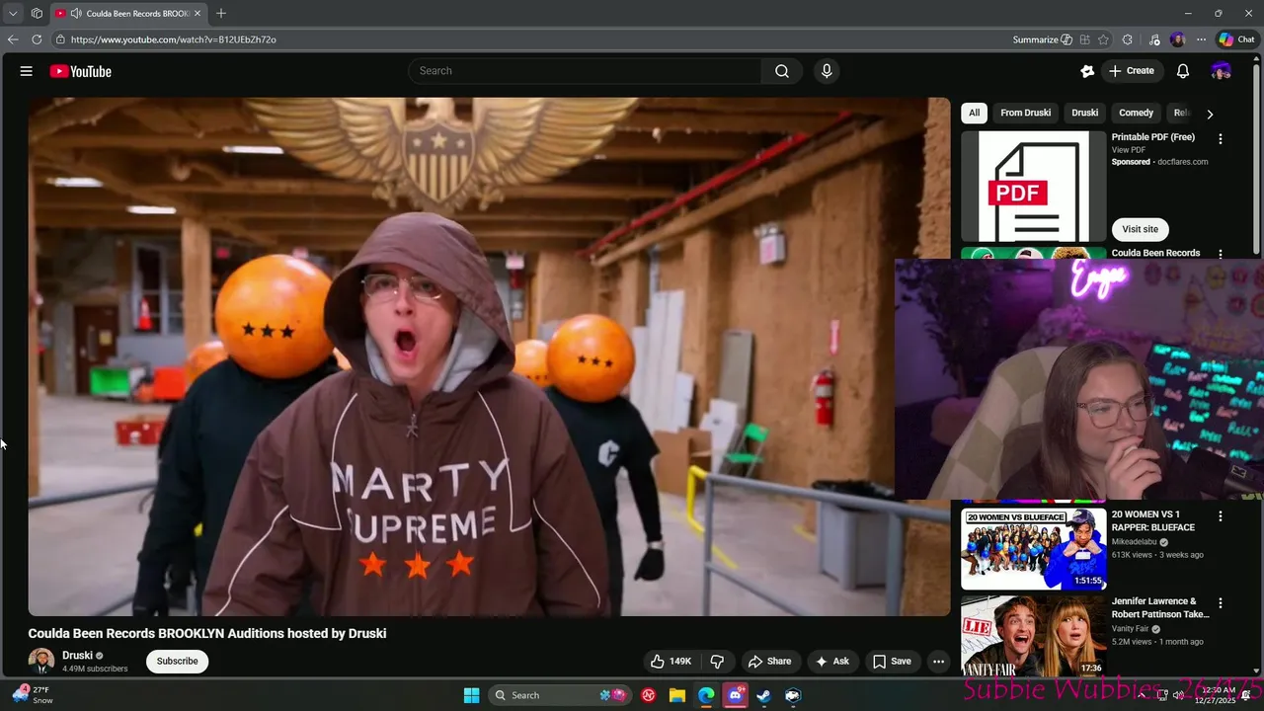Open the Druski channel name link

pyautogui.click(x=77, y=655)
